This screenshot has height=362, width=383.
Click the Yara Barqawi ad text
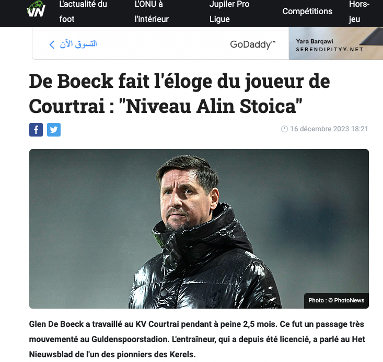pos(315,41)
